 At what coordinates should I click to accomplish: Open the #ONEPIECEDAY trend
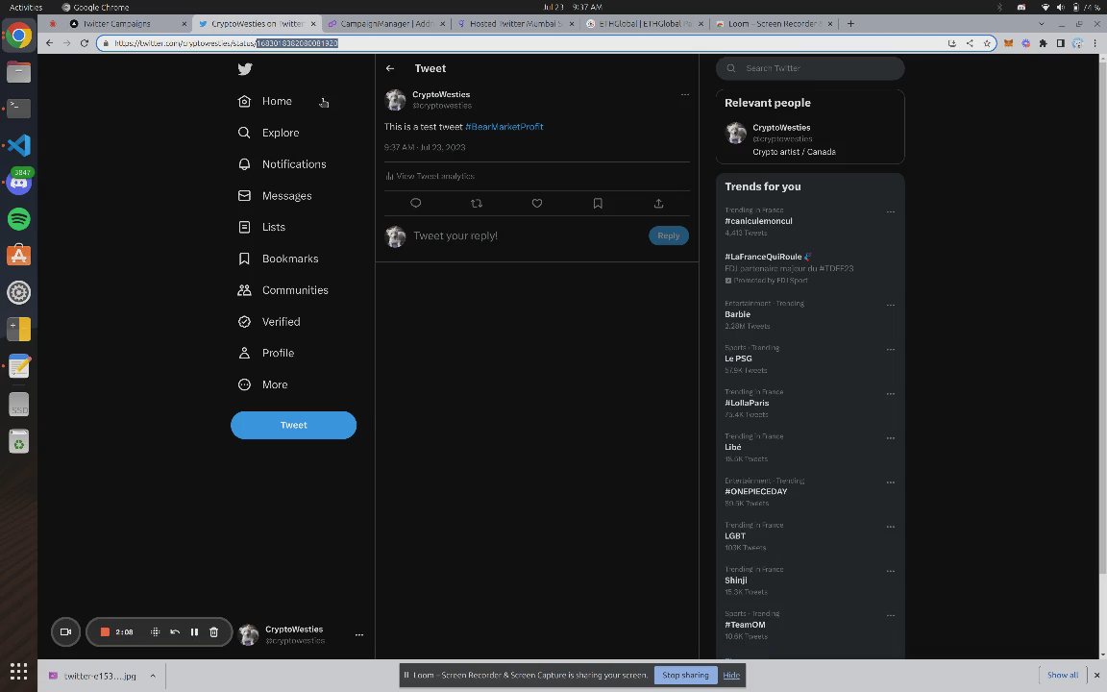pos(755,491)
